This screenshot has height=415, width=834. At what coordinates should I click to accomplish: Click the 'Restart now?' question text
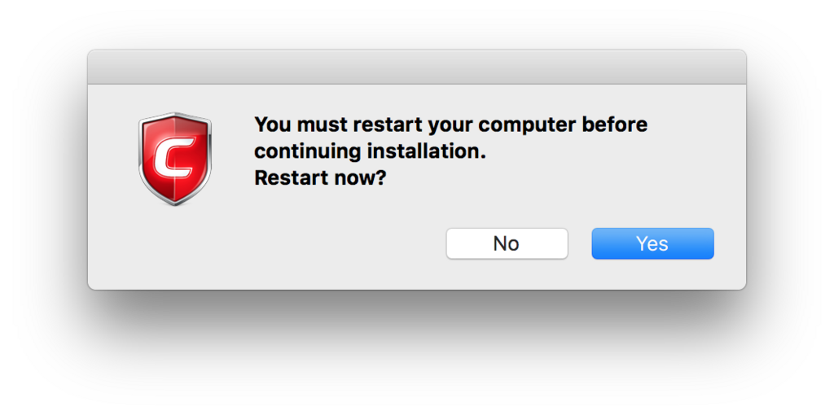point(319,178)
